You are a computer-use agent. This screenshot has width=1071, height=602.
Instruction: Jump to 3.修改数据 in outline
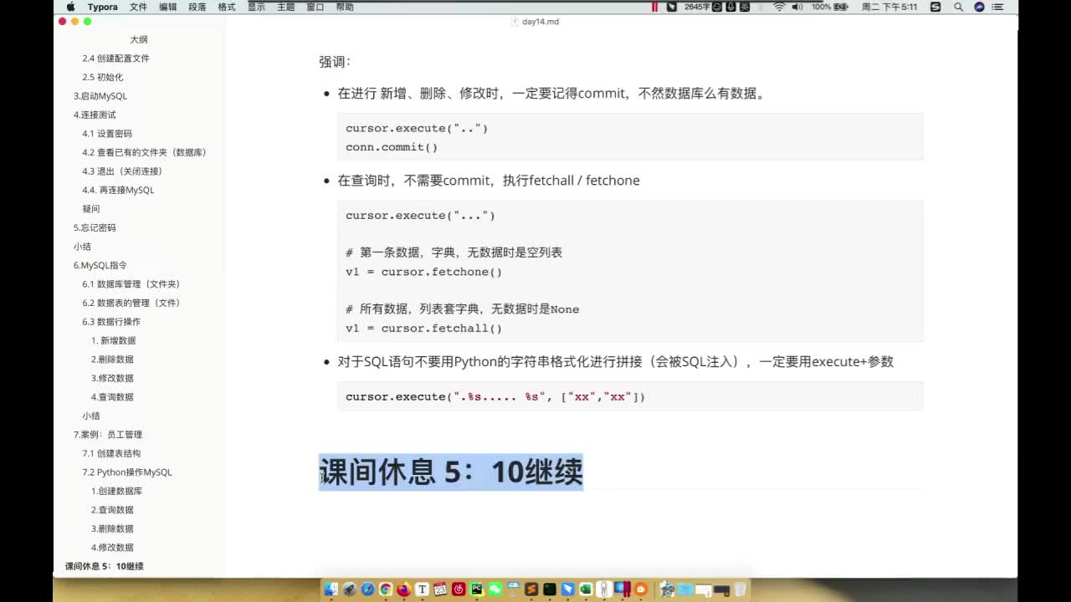pos(112,378)
